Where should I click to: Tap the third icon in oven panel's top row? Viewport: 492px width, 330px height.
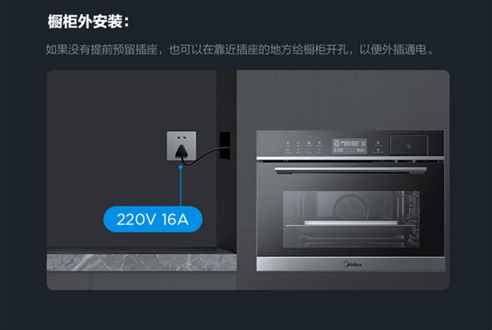click(x=309, y=143)
